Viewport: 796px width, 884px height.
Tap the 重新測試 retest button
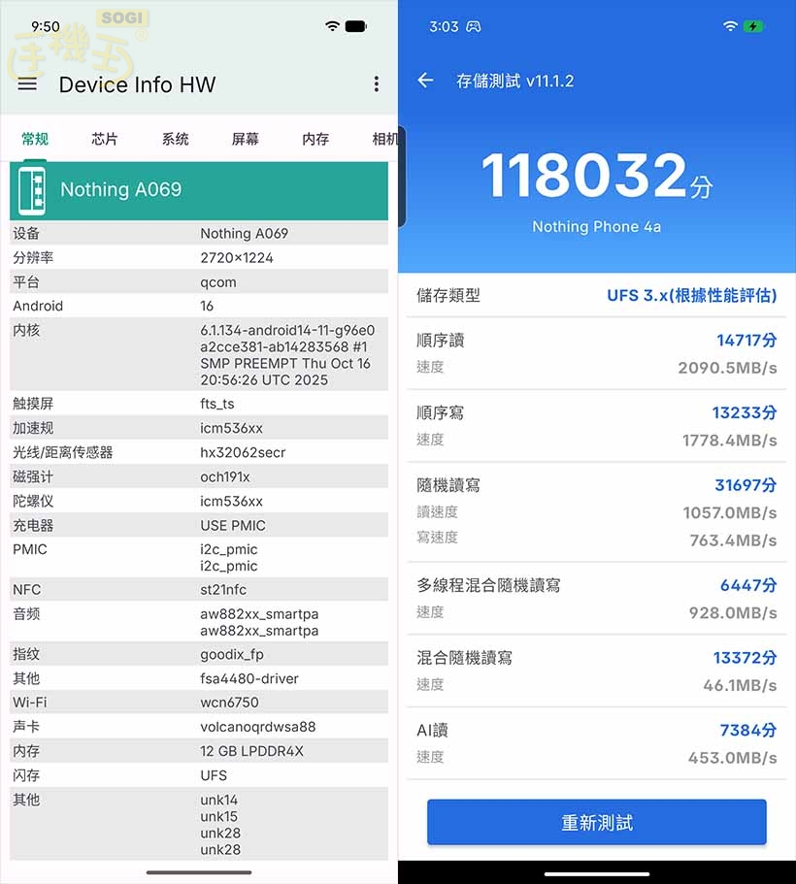[x=597, y=823]
